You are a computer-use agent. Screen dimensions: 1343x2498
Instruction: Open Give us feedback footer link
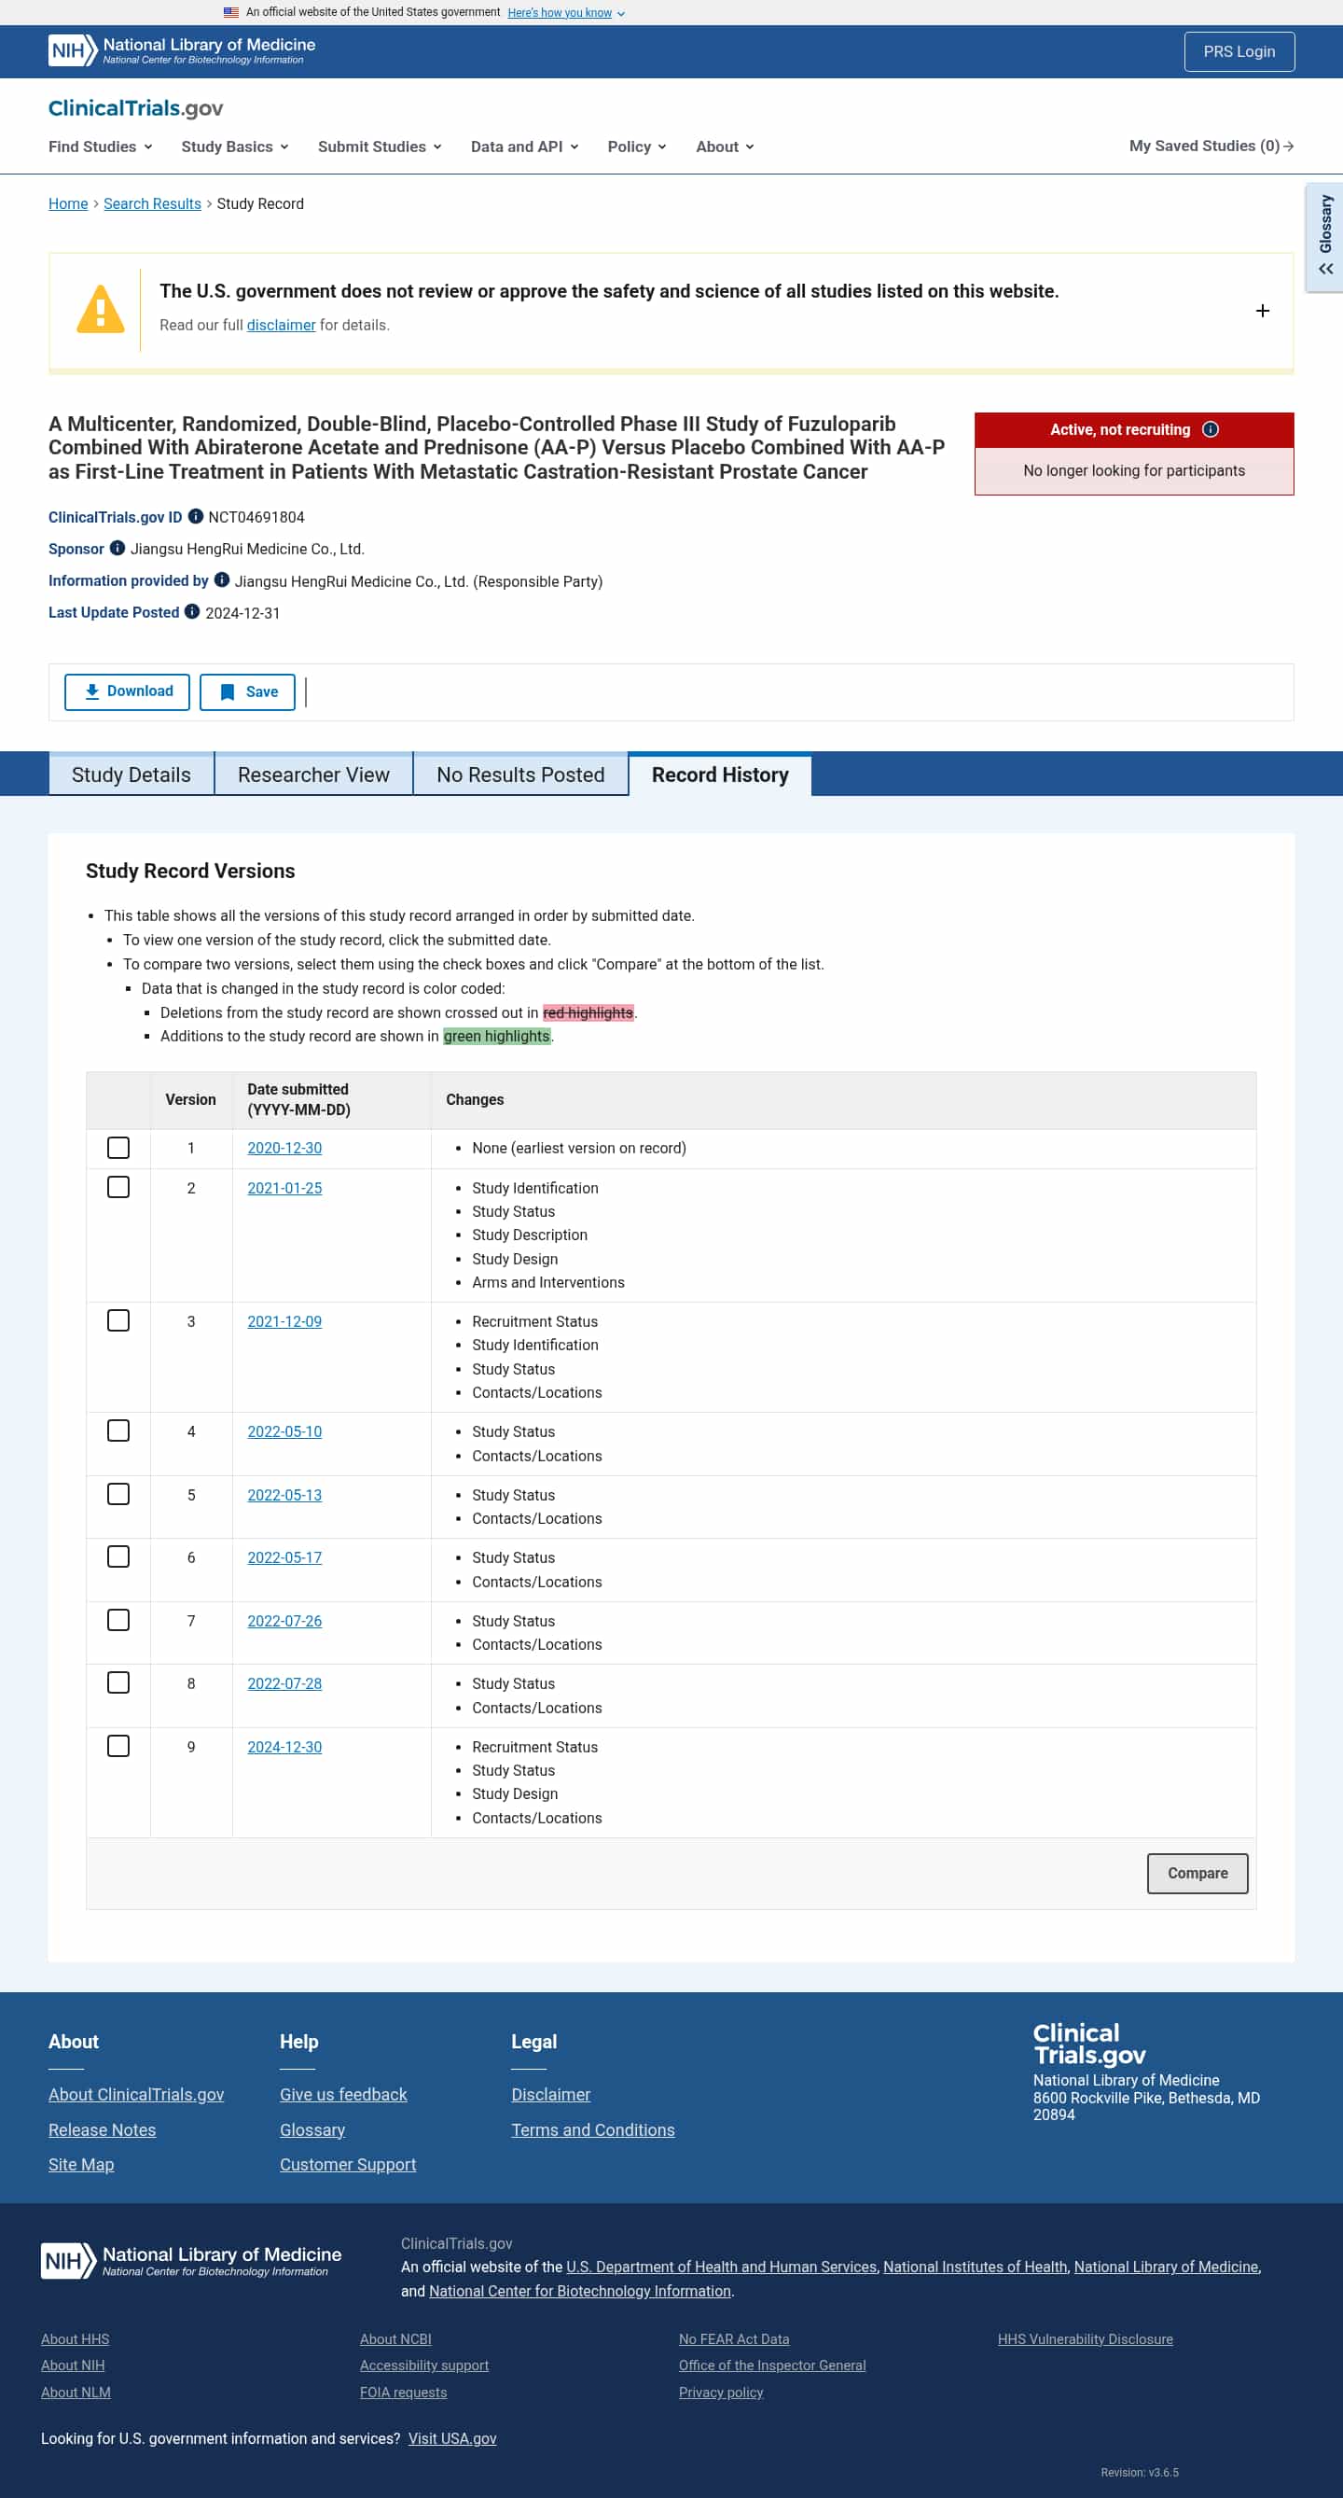coord(343,2095)
